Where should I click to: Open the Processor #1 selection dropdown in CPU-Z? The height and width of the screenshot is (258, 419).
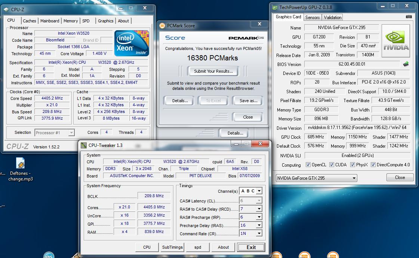click(x=55, y=132)
